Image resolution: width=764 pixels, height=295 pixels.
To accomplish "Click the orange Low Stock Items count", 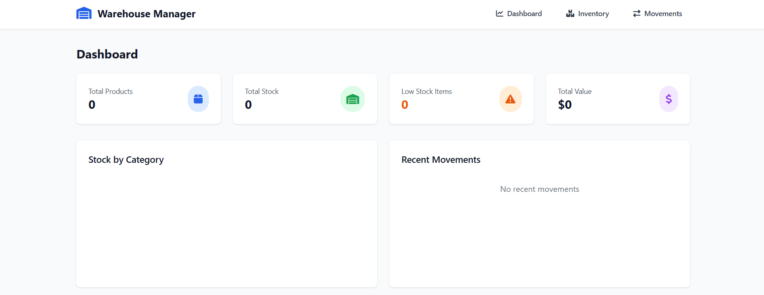I will 405,105.
